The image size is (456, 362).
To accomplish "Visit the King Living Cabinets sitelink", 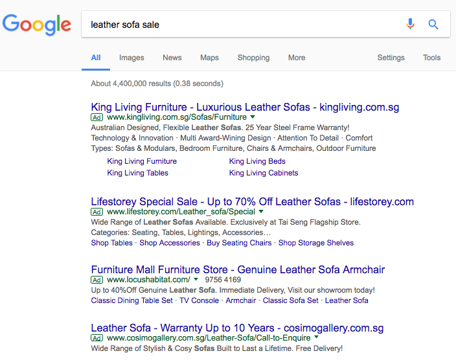I will coord(264,173).
